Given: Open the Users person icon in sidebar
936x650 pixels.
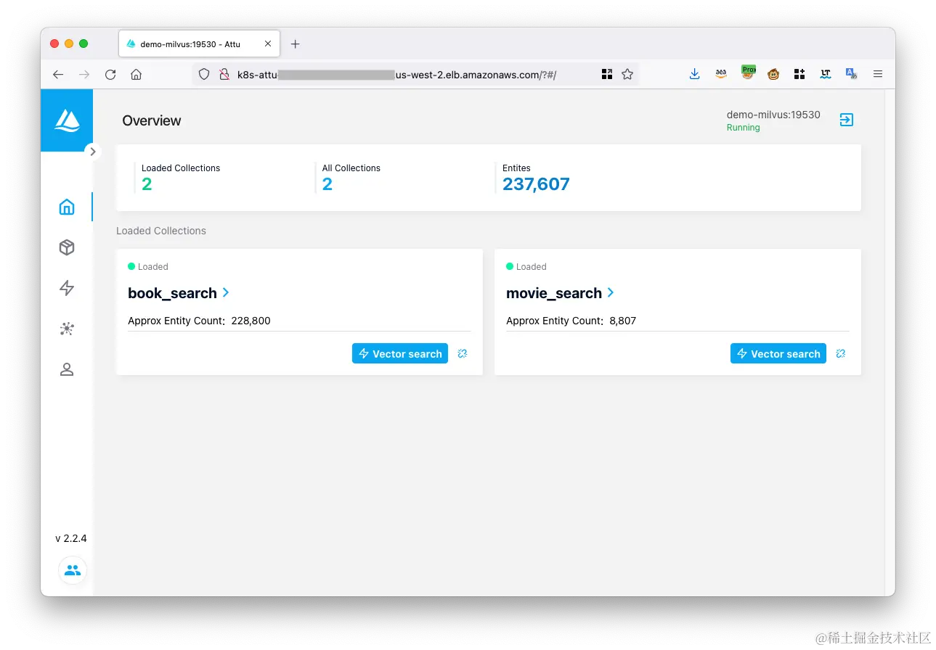Looking at the screenshot, I should pyautogui.click(x=67, y=370).
